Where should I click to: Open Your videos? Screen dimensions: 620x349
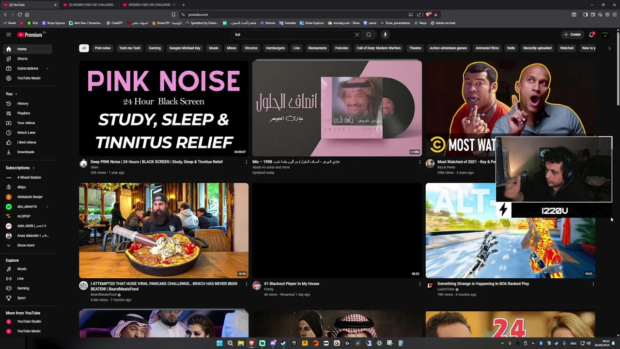click(x=27, y=123)
